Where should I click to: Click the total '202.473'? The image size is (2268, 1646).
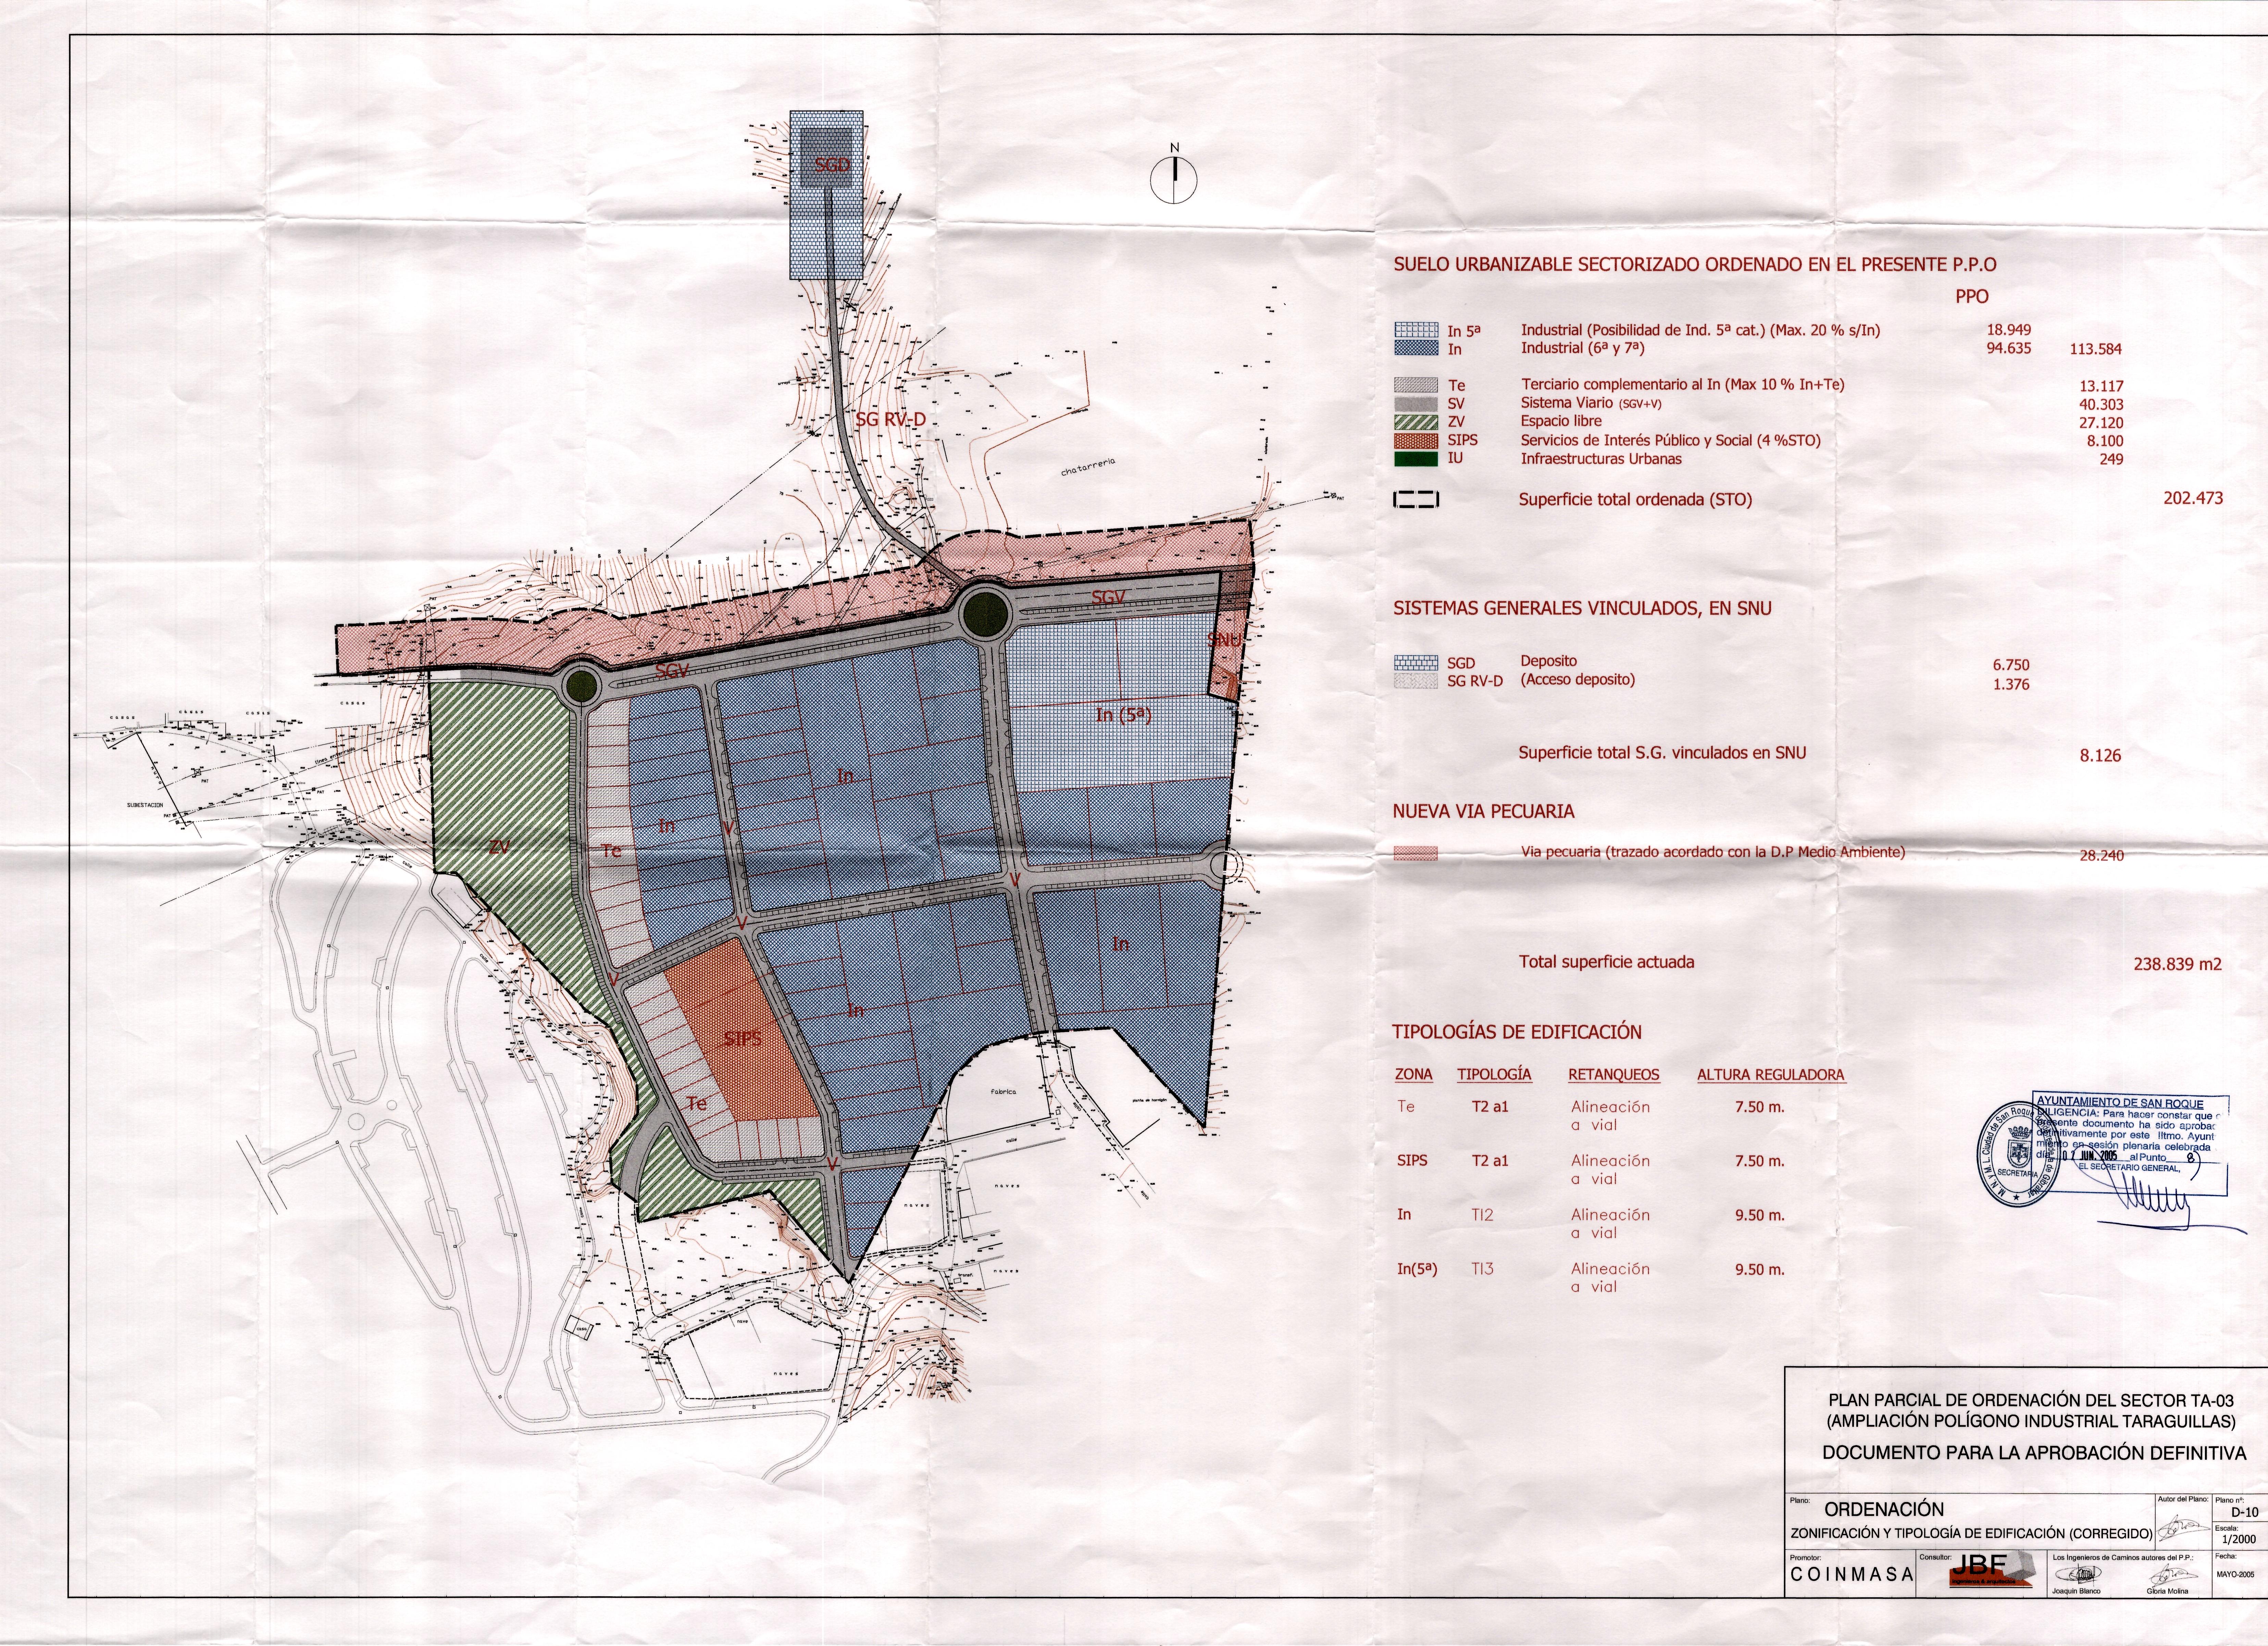point(2193,498)
